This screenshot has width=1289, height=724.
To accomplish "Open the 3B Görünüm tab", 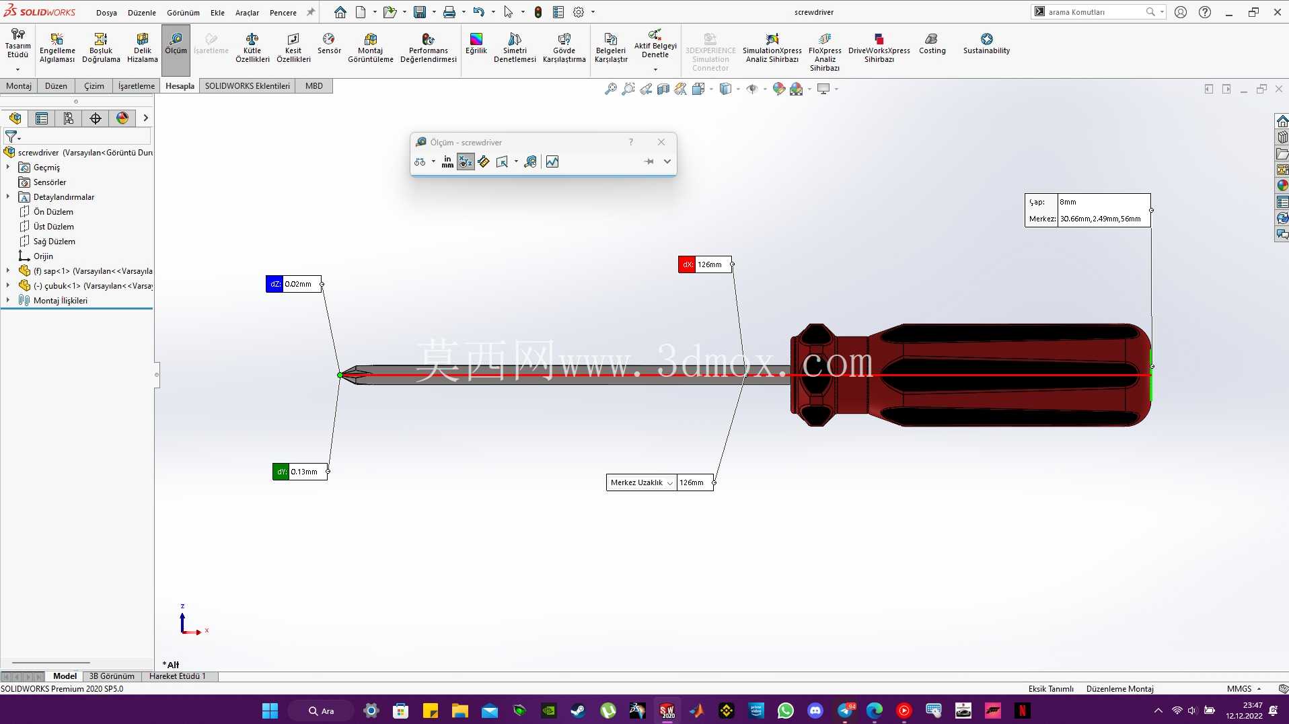I will tap(112, 676).
